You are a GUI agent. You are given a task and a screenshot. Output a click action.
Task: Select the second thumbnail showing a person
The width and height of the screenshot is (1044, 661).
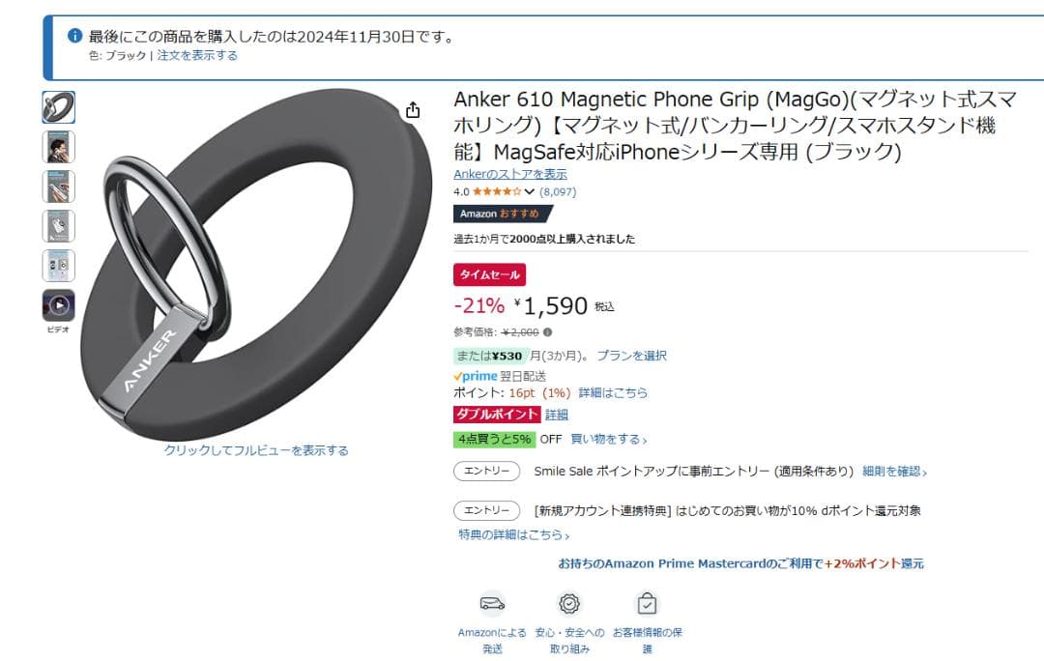click(x=59, y=147)
